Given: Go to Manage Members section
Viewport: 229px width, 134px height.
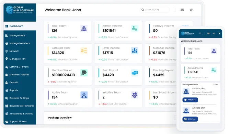Looking at the screenshot, I should click(20, 43).
